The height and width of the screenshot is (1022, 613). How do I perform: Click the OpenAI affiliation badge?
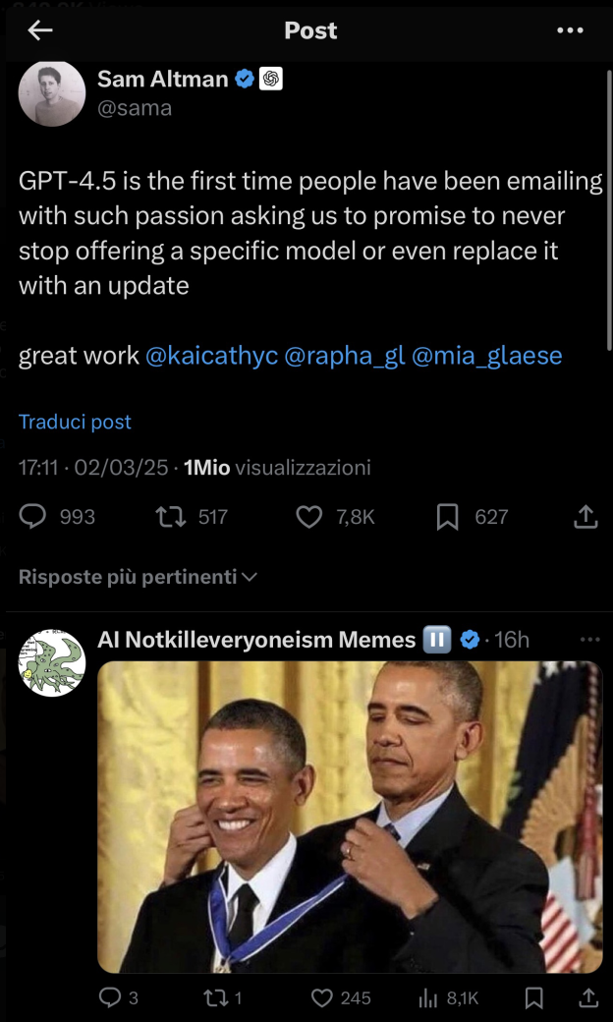(x=271, y=80)
